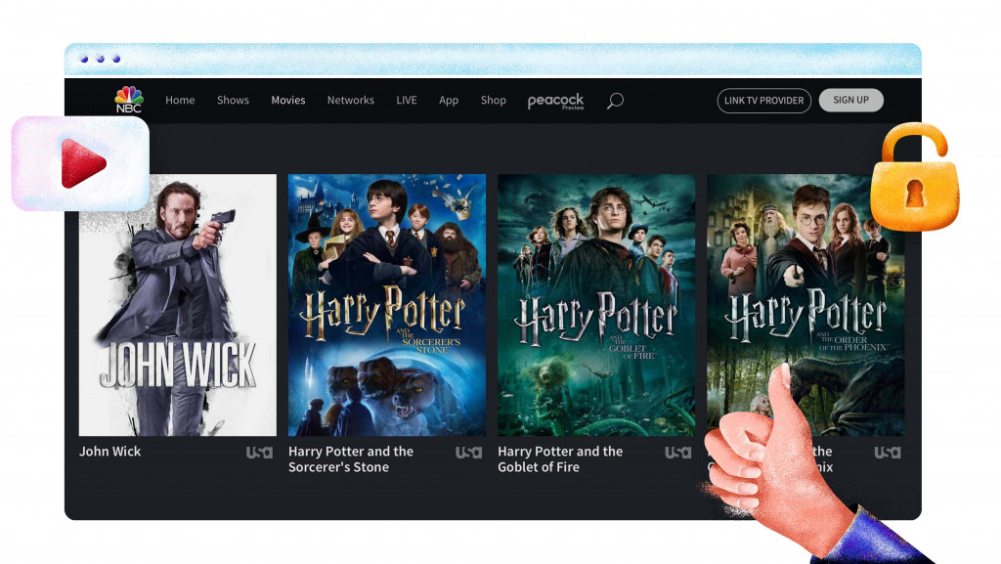Open the Shows menu item
The image size is (1001, 564).
pos(233,100)
